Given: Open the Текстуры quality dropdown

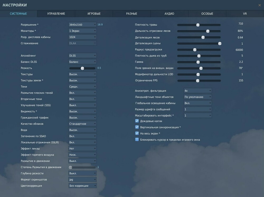Looking at the screenshot, I should (82, 74).
